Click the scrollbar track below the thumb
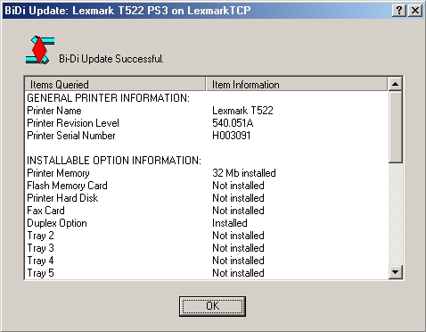Screen dimensions: 426x332 395,214
